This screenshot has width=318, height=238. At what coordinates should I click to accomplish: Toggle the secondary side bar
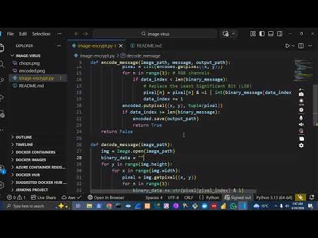[280, 34]
